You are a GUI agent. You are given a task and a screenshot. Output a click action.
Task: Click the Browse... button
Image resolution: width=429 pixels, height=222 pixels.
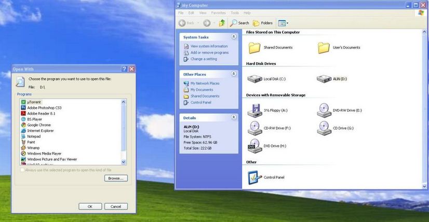click(116, 178)
